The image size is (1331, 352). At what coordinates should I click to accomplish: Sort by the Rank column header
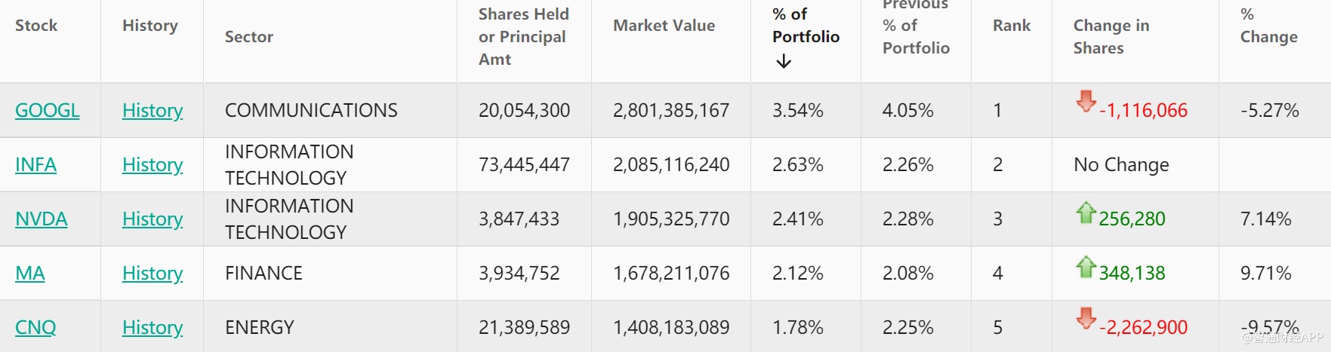click(x=1012, y=26)
